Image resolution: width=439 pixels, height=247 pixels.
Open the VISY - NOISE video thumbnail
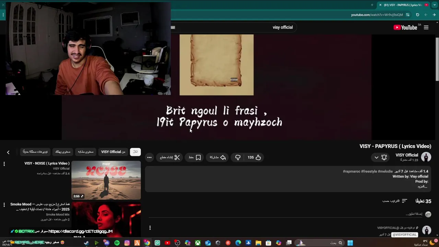click(106, 180)
